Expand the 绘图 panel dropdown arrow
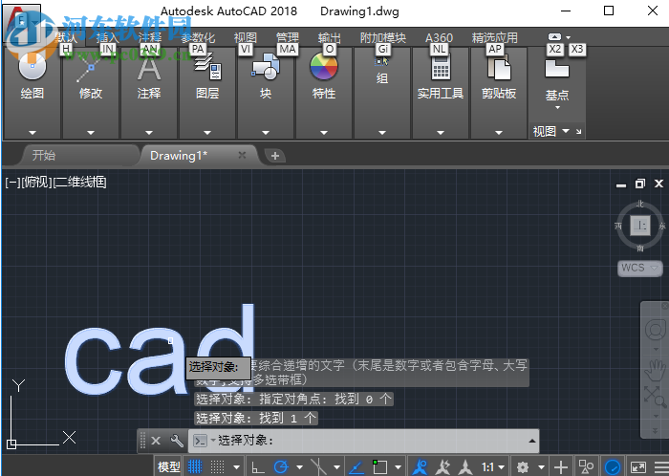Screen dimensions: 669x476 pos(32,133)
